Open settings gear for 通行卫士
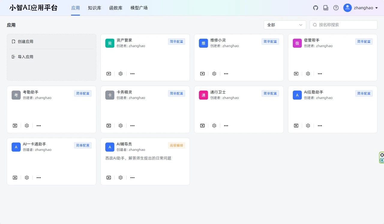The image size is (384, 224). [214, 126]
